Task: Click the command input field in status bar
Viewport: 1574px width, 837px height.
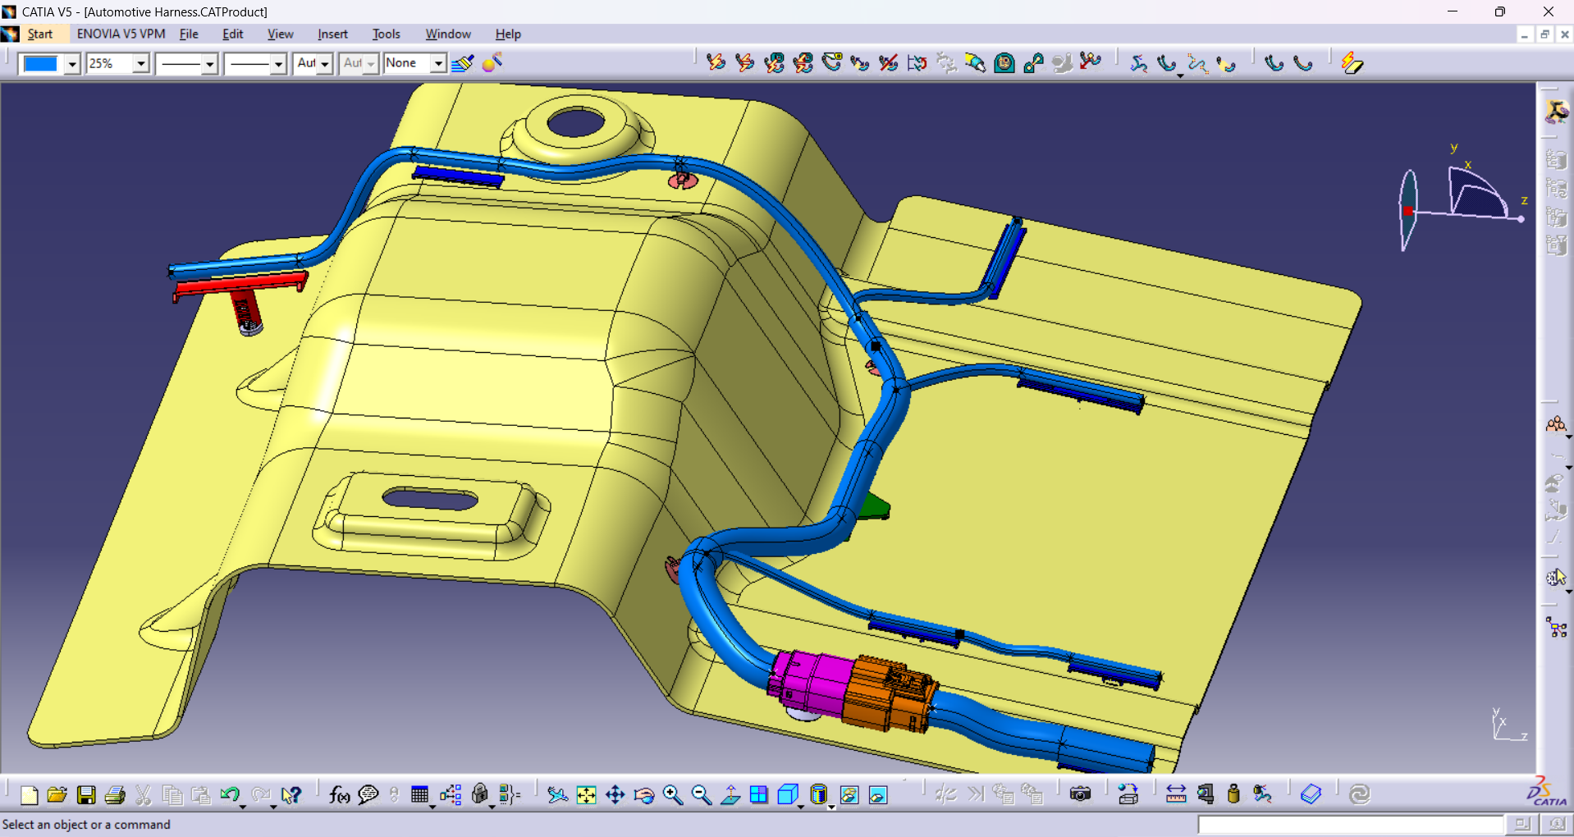Action: click(x=1350, y=825)
